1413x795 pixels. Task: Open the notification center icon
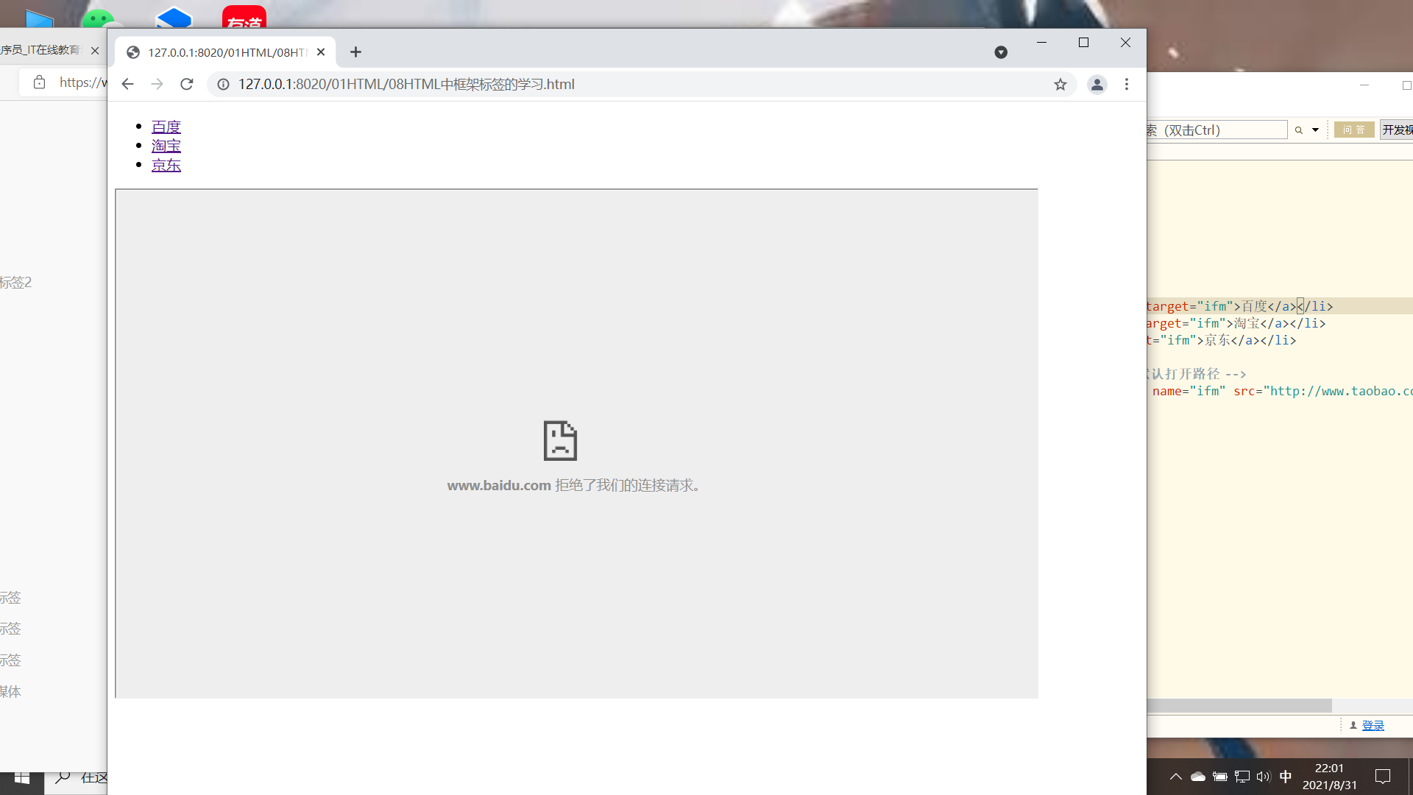pyautogui.click(x=1383, y=777)
